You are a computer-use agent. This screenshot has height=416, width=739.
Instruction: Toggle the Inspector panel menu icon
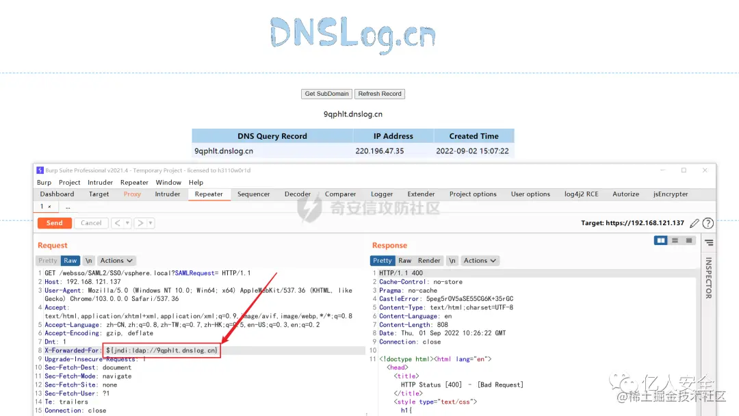(x=709, y=243)
